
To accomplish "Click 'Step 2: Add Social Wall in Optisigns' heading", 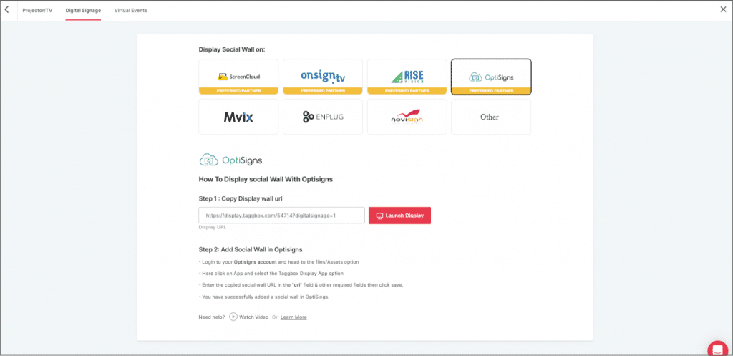I will click(x=250, y=249).
